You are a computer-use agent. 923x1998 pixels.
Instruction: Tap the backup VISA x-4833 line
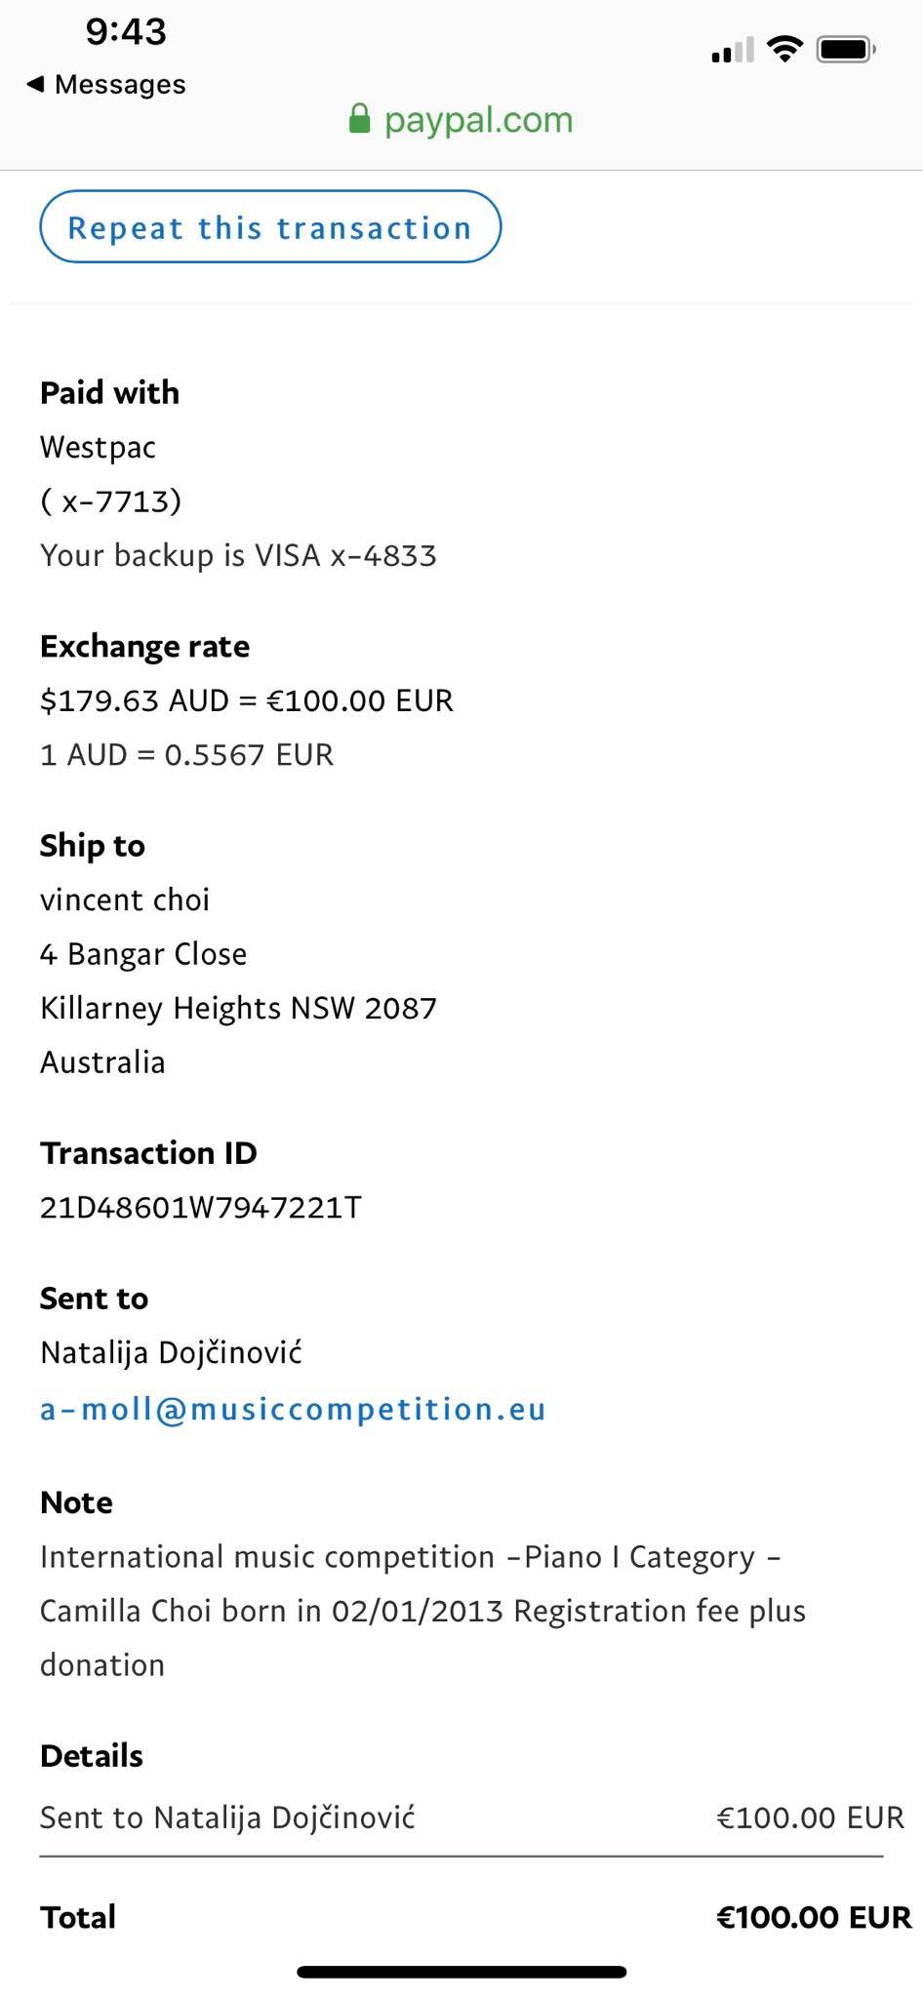point(238,555)
